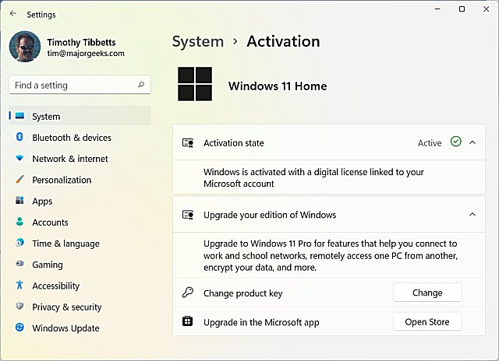
Task: Collapse Upgrade your edition of Windows
Action: 472,215
